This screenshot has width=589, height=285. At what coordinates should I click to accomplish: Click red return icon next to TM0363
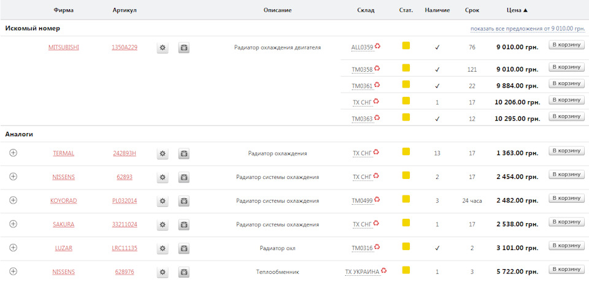click(377, 118)
